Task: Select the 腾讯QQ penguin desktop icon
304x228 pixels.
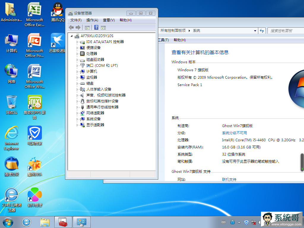Action: [58, 9]
